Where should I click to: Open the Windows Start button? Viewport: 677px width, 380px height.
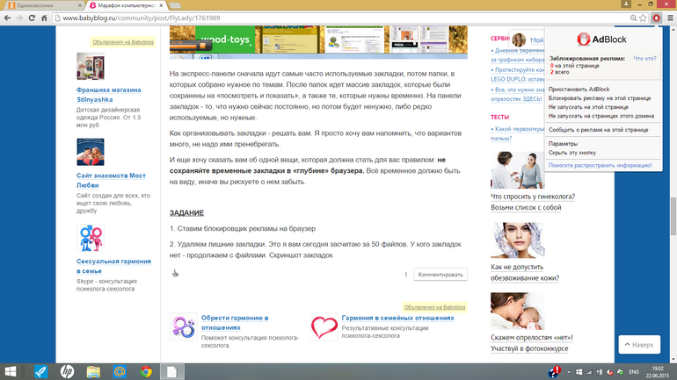click(x=11, y=371)
